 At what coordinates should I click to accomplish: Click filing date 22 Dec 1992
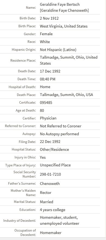point(50,142)
